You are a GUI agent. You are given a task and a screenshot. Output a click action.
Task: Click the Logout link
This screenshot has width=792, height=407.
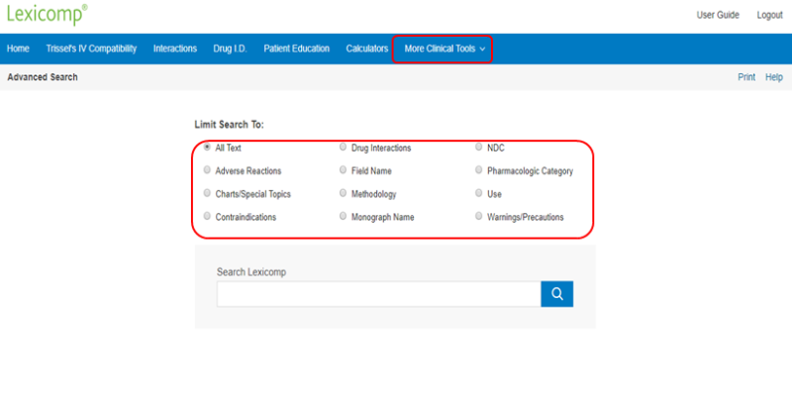pyautogui.click(x=769, y=15)
